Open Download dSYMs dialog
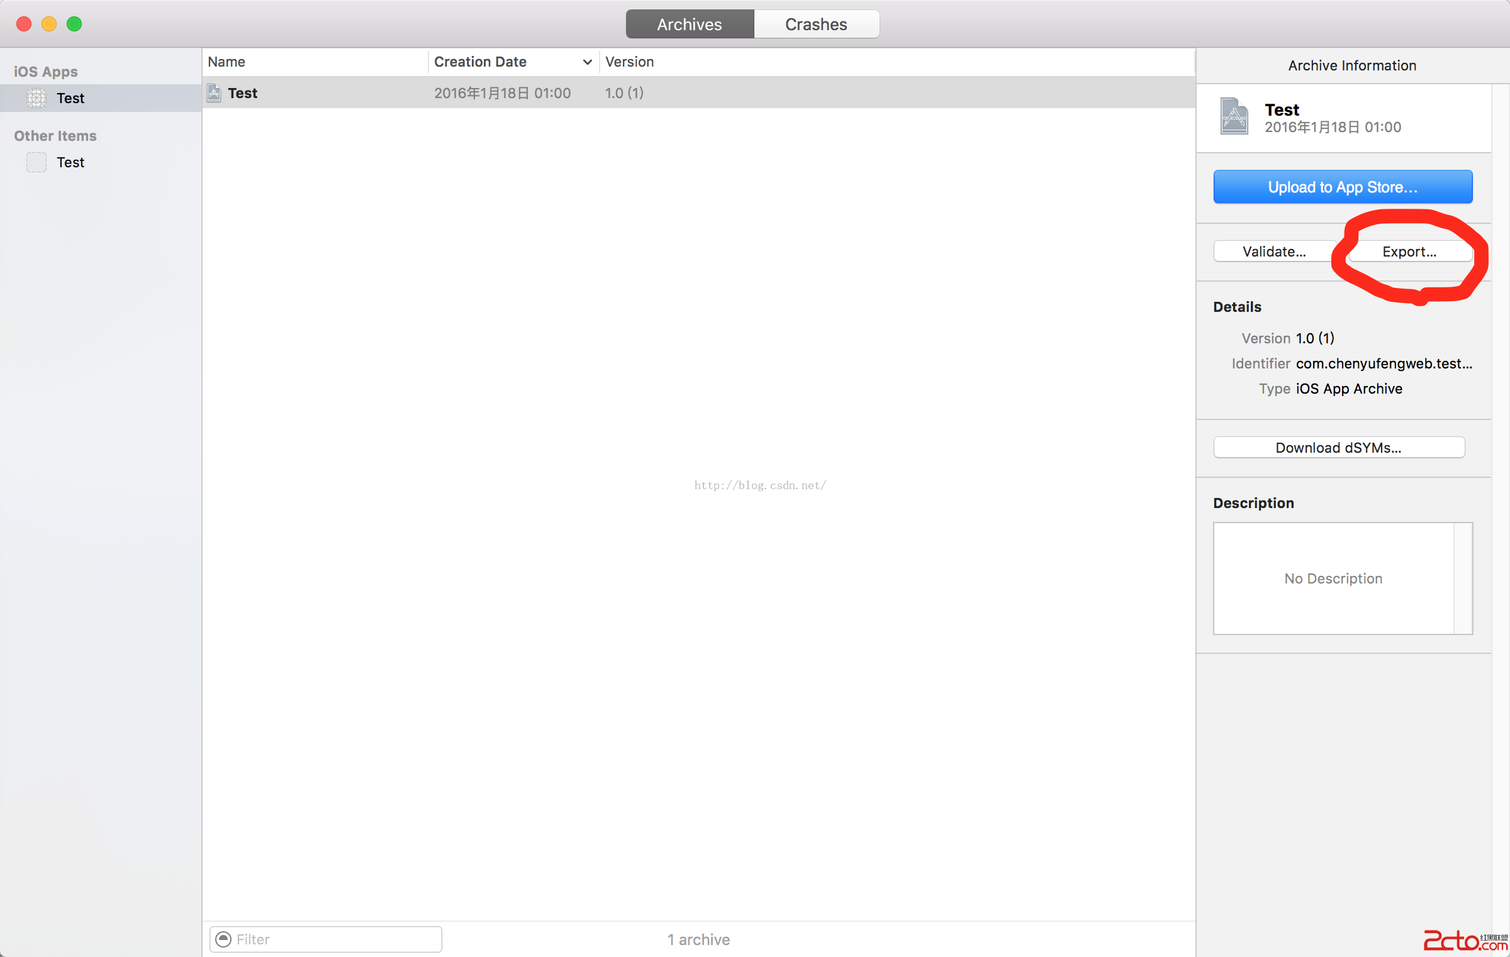The height and width of the screenshot is (957, 1510). tap(1338, 448)
